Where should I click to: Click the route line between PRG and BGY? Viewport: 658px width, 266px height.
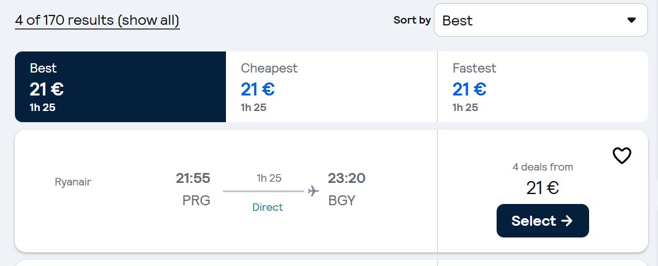(264, 191)
